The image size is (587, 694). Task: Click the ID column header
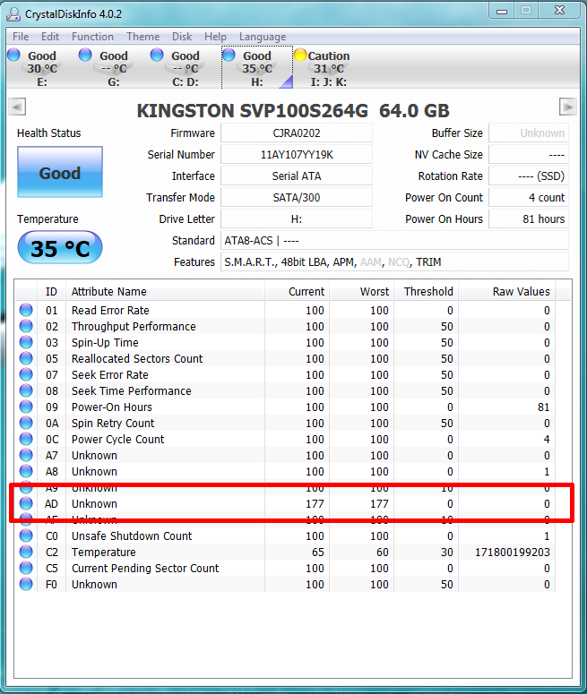51,292
